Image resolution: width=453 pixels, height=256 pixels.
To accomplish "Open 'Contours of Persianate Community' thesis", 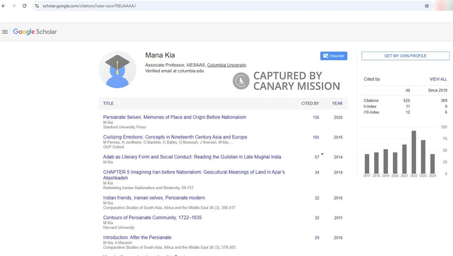I will (152, 218).
